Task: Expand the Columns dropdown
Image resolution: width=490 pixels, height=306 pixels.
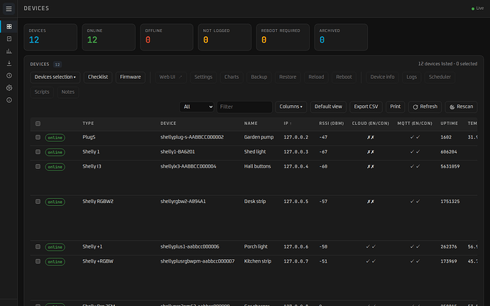Action: click(x=291, y=107)
